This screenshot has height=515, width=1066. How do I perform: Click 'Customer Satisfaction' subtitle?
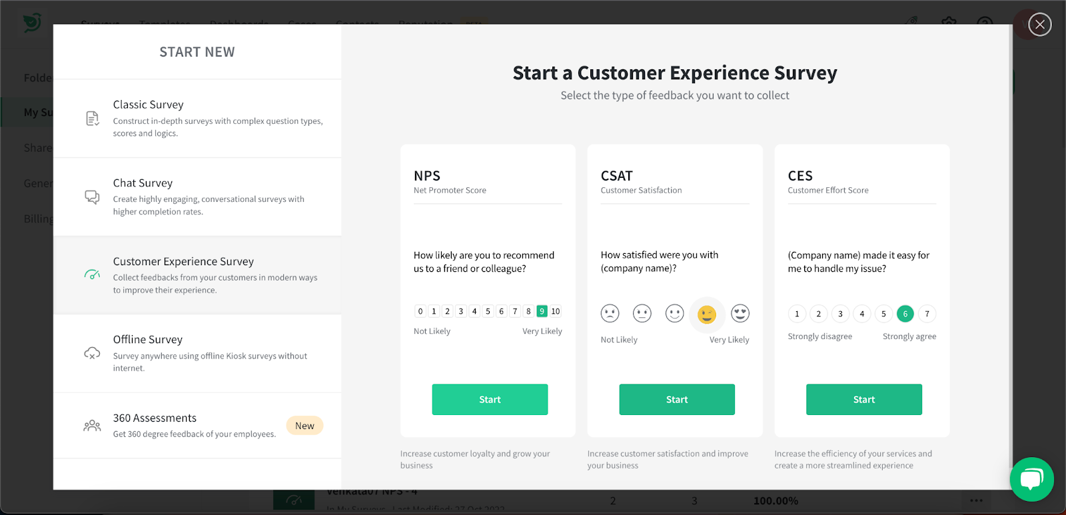641,191
